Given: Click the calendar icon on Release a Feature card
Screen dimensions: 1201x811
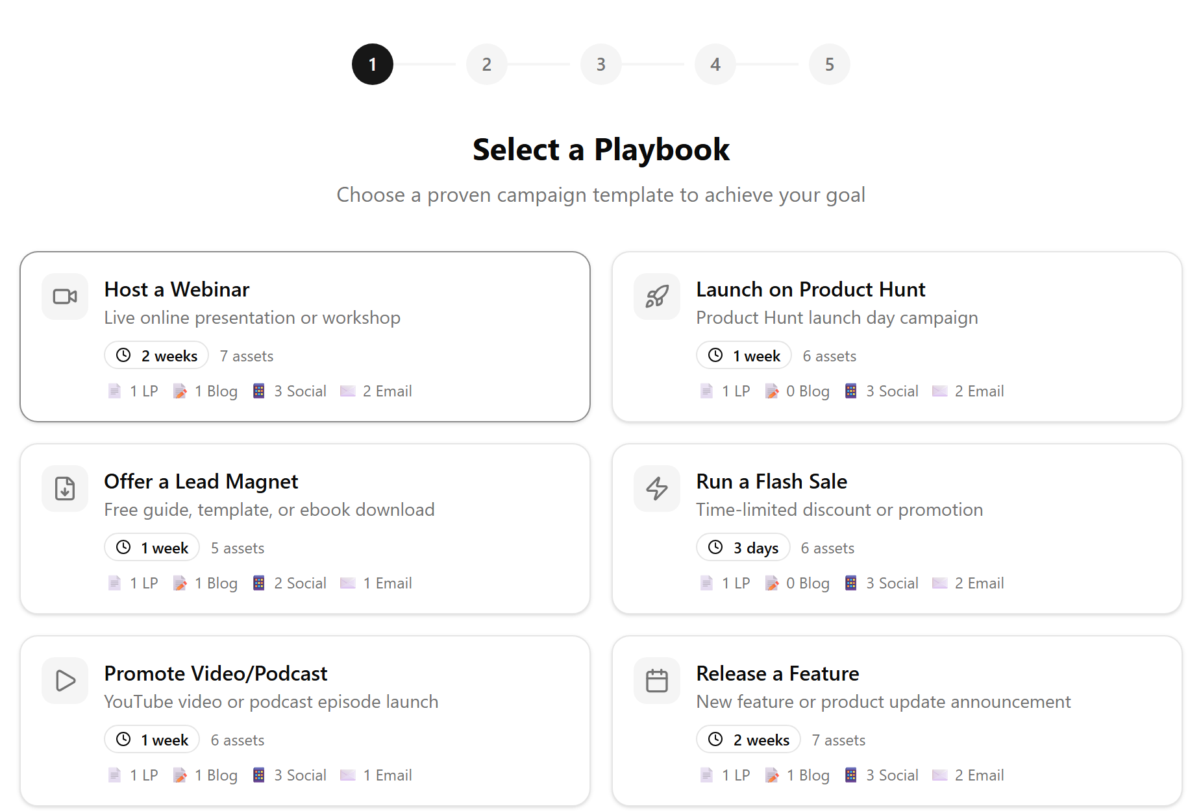Looking at the screenshot, I should tap(657, 681).
